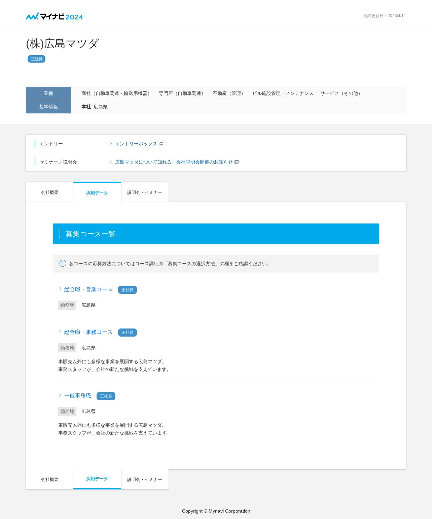Click the 本社 広島県 text
The width and height of the screenshot is (432, 519).
[95, 107]
